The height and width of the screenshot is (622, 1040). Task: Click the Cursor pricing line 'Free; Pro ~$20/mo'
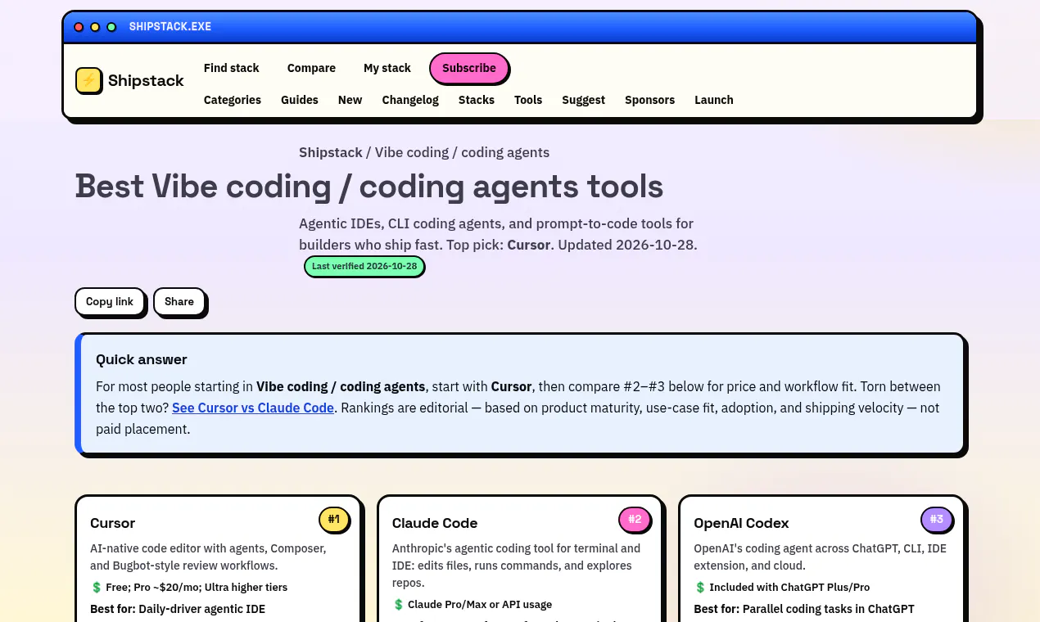189,587
